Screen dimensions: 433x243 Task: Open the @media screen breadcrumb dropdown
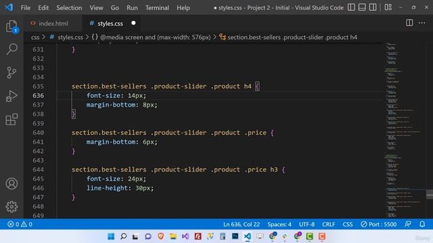tap(152, 37)
